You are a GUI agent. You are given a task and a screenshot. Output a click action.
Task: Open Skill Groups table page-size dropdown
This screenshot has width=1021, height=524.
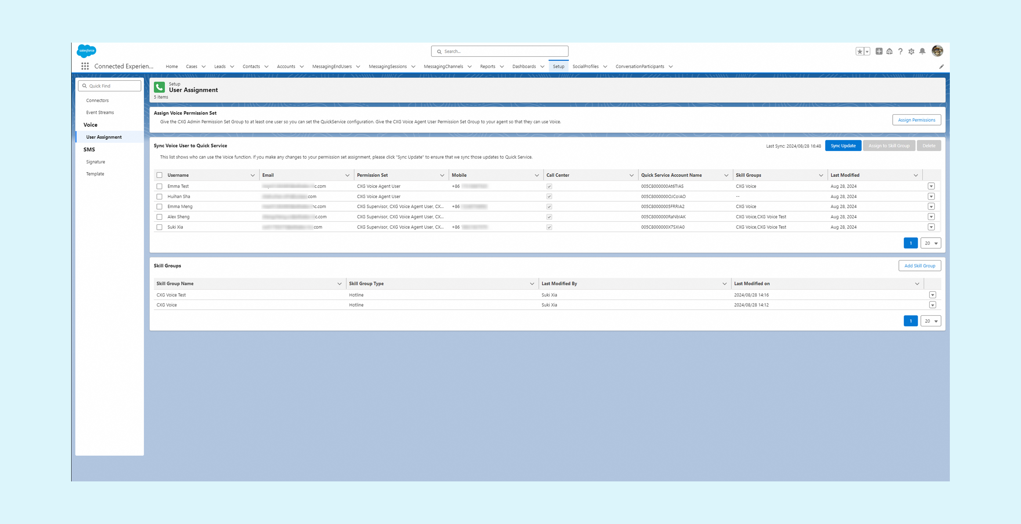[930, 321]
